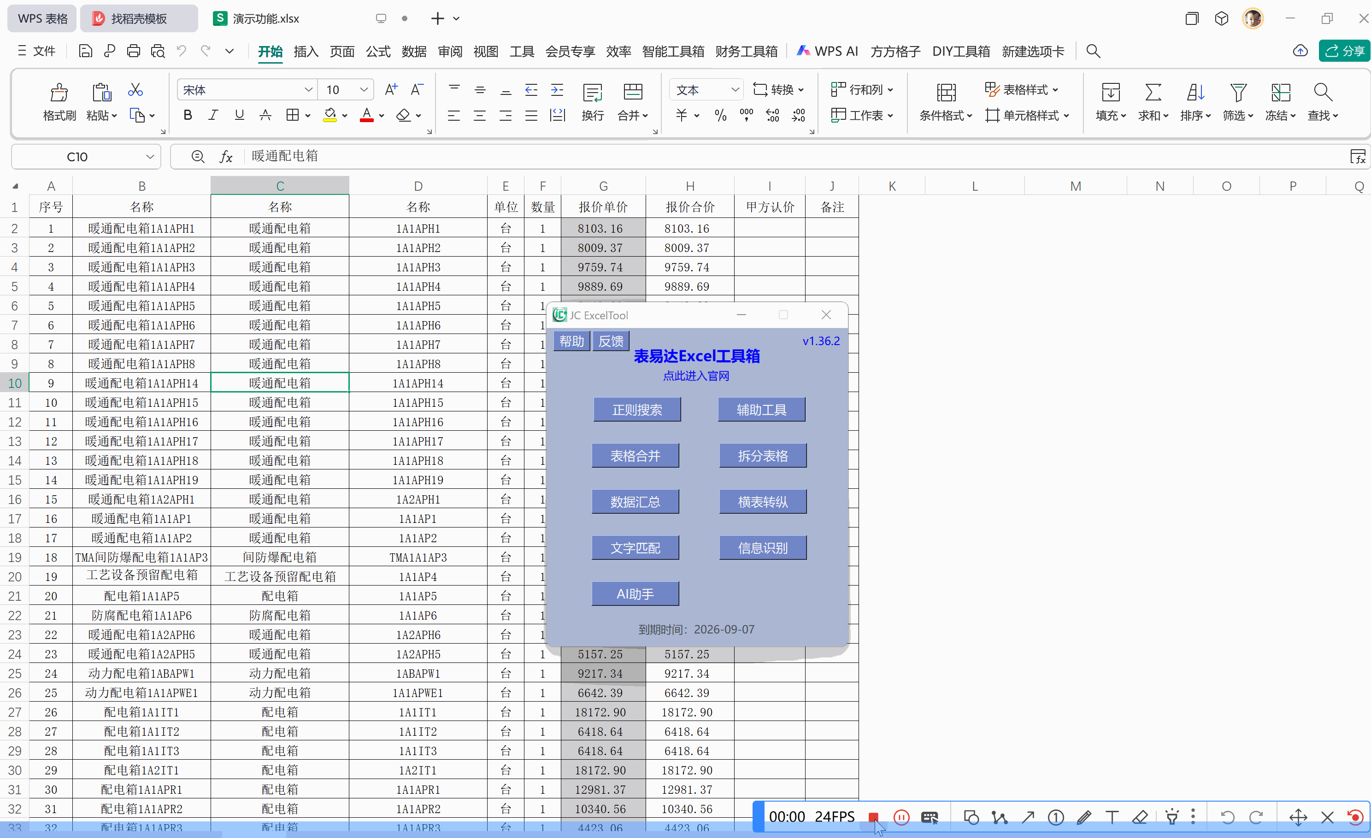Open the font name dropdown

pos(308,89)
